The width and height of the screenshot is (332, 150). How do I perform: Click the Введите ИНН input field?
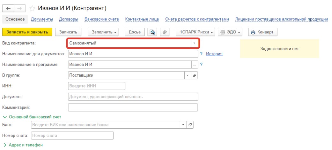click(97, 86)
